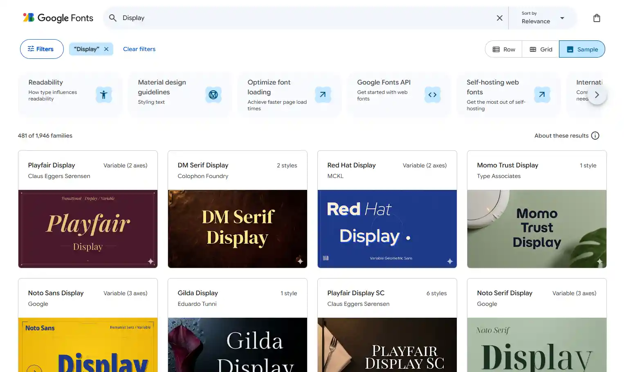The height and width of the screenshot is (372, 624).
Task: Click the Playfair Display SC font title
Action: click(x=356, y=293)
